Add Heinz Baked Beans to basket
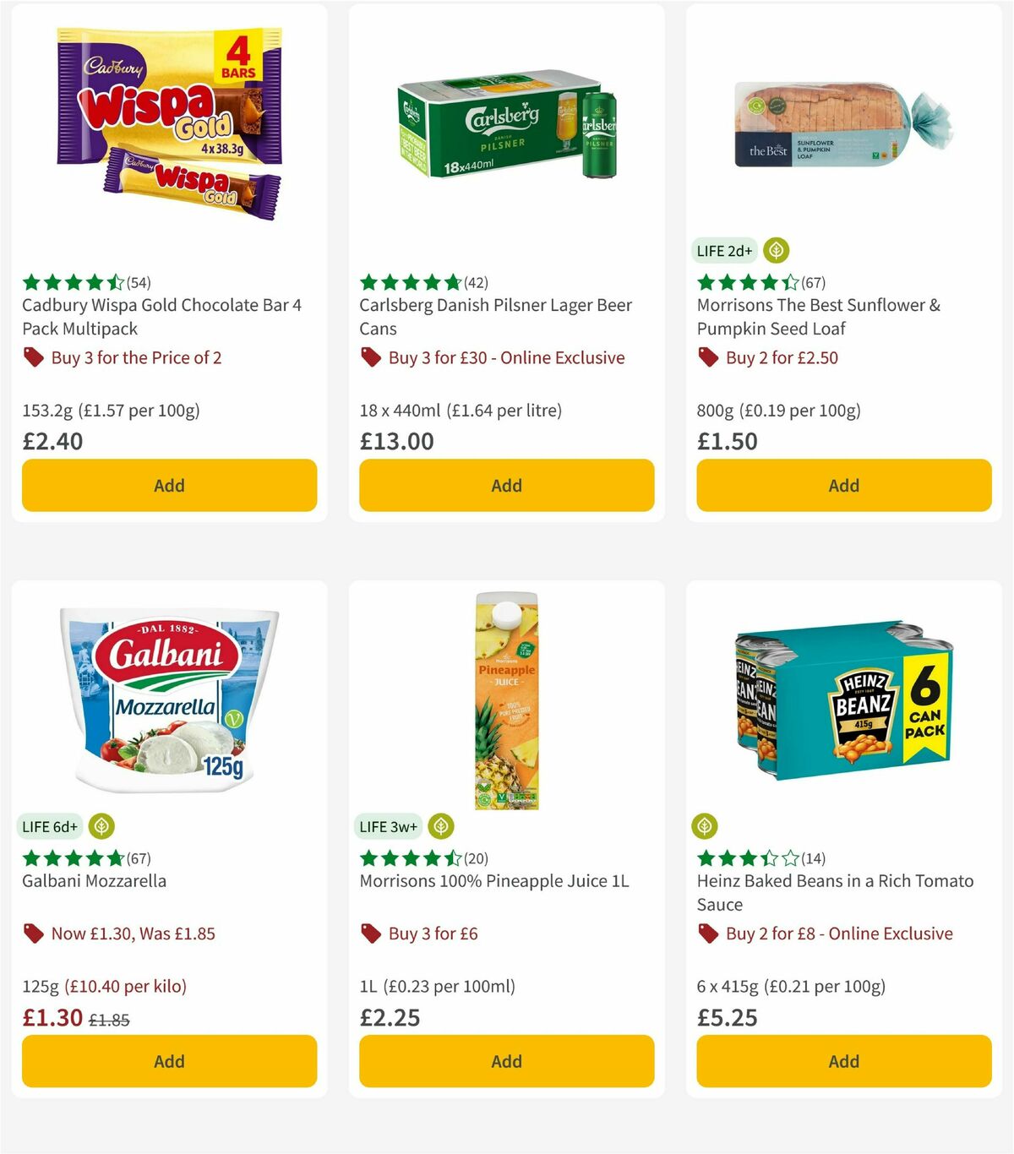 click(x=842, y=1061)
